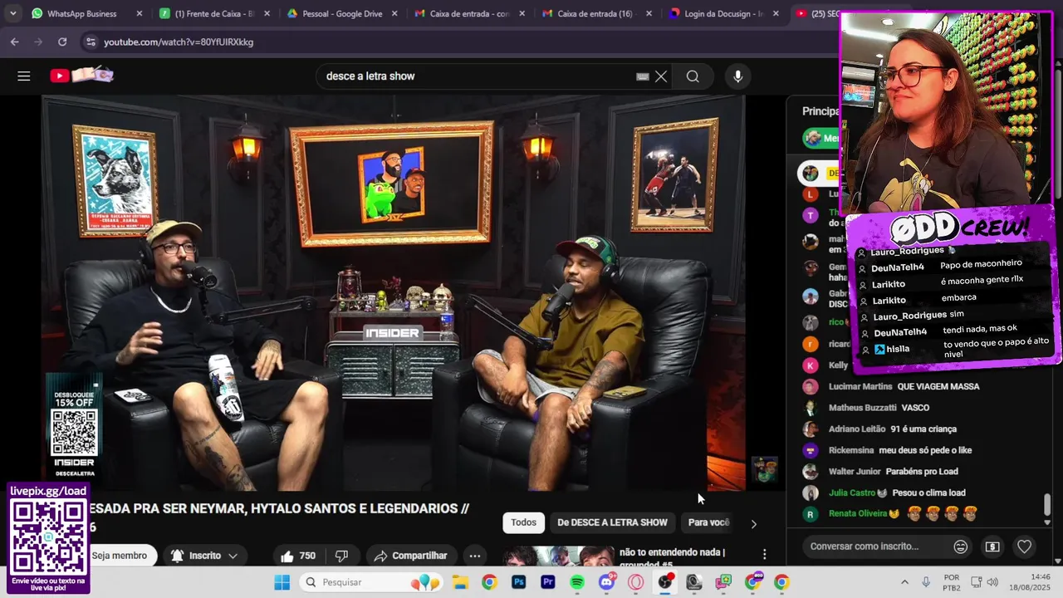Click the Windows taskbar Pesquisar search box

[x=371, y=582]
